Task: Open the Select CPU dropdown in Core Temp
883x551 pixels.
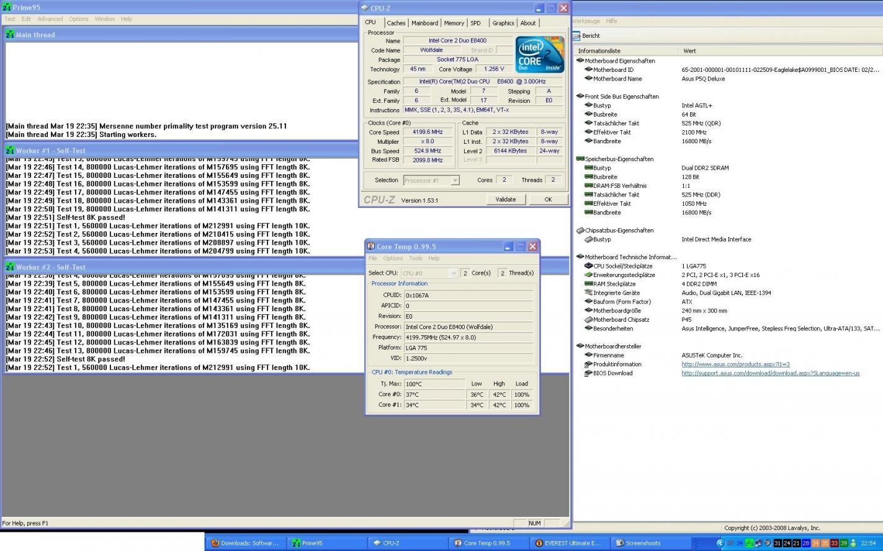Action: (429, 273)
